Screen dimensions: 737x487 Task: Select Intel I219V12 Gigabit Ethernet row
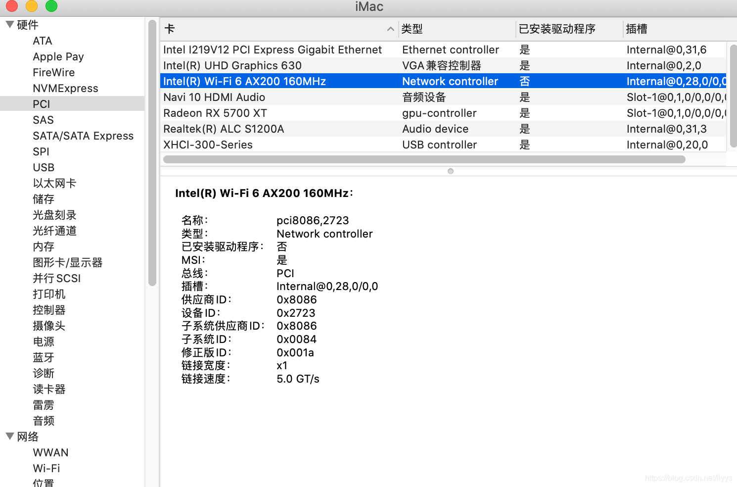pos(443,49)
